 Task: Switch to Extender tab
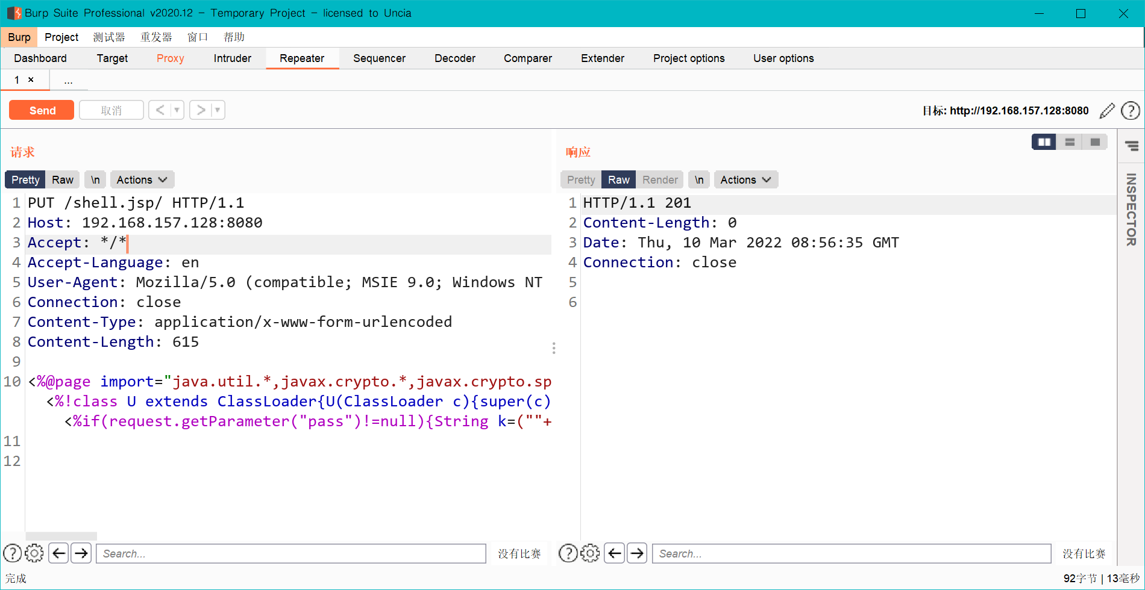tap(603, 58)
